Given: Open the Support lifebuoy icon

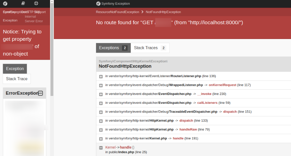Looking at the screenshot, I should click(36, 3).
